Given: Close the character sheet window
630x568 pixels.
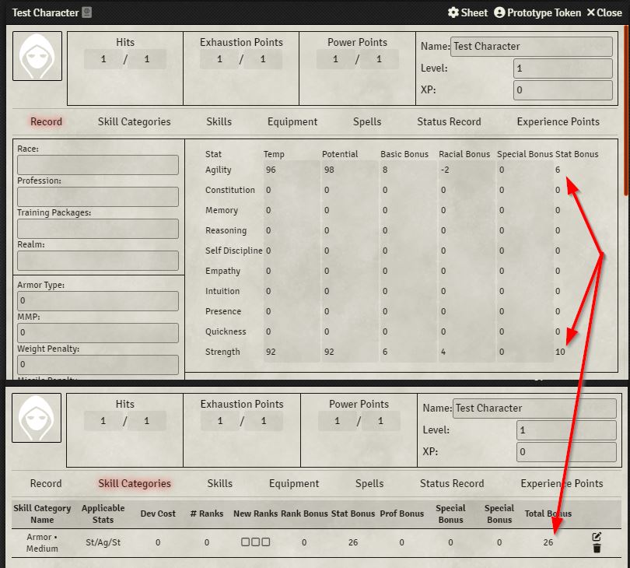Looking at the screenshot, I should pyautogui.click(x=604, y=12).
